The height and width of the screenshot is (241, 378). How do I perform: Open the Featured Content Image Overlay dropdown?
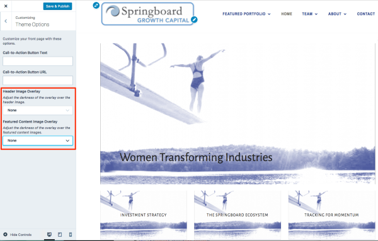[x=38, y=140]
